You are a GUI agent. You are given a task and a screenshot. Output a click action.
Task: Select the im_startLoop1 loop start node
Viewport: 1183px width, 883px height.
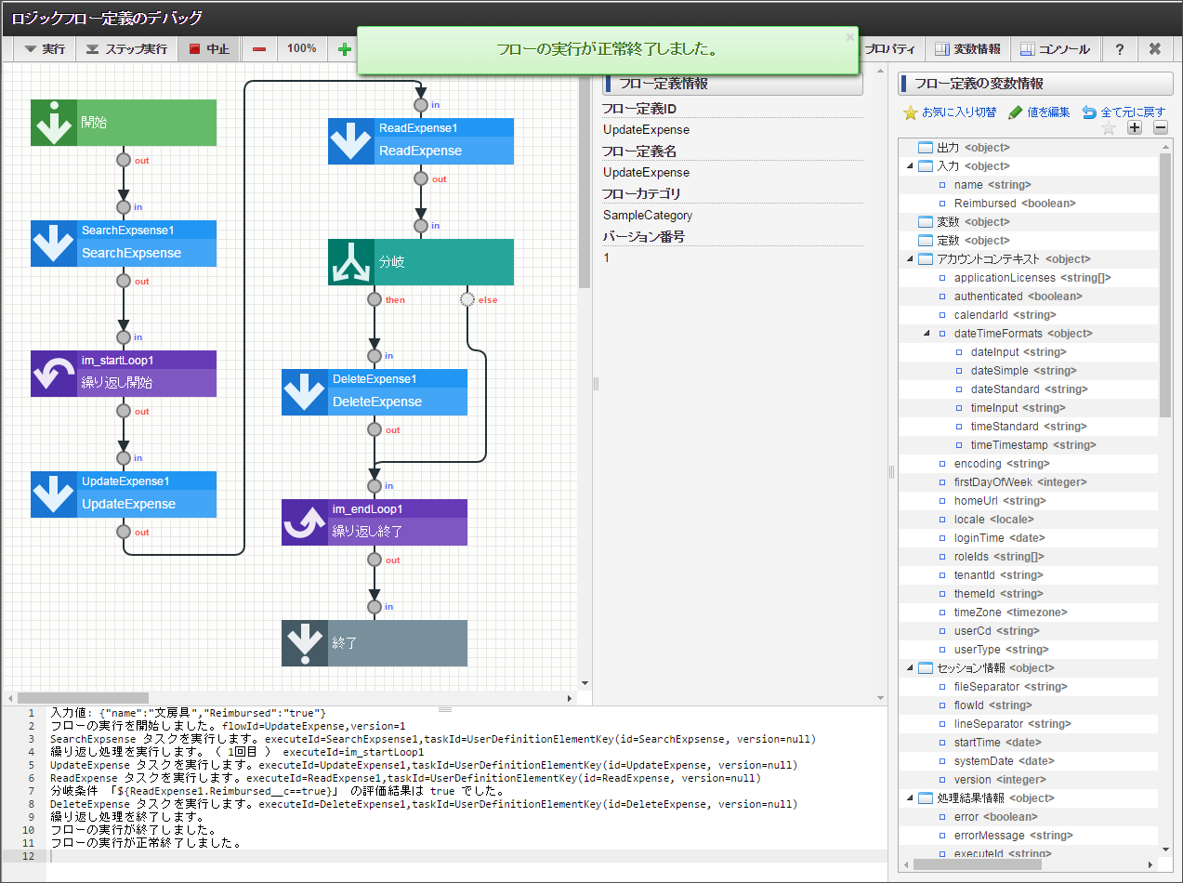click(x=124, y=374)
